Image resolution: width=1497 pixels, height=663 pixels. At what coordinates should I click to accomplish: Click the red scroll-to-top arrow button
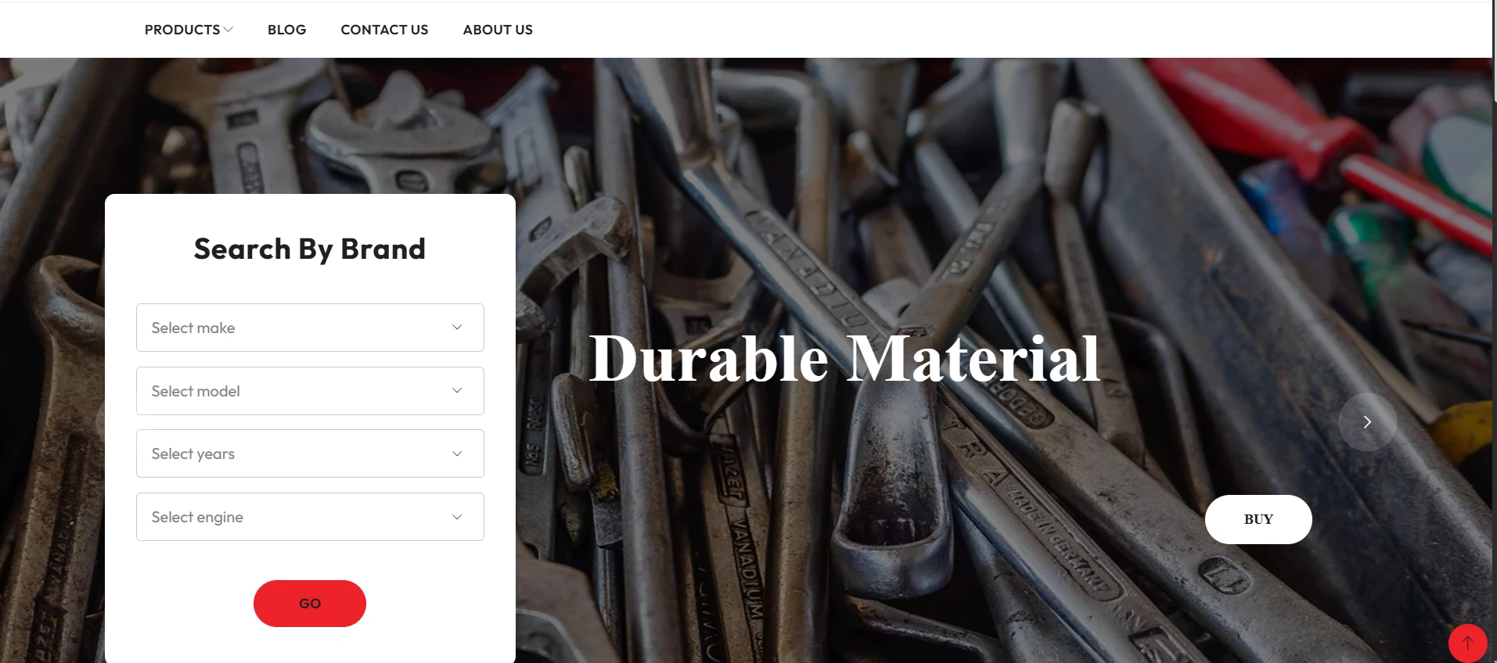[1467, 643]
